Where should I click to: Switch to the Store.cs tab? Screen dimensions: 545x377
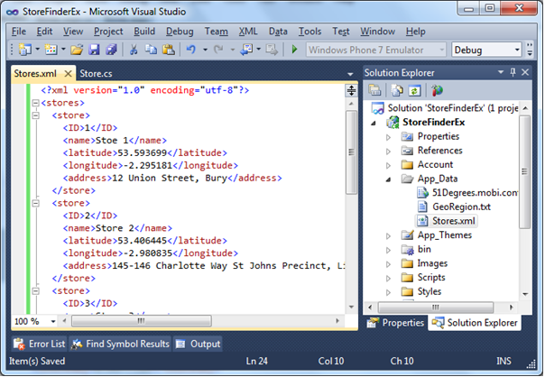click(96, 74)
